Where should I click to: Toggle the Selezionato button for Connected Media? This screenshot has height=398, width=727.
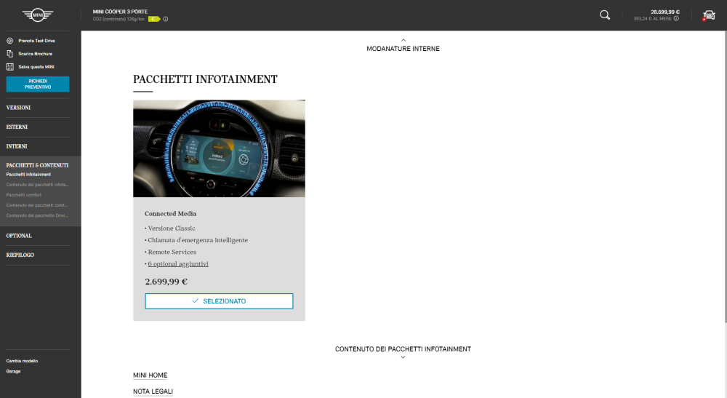click(x=219, y=301)
